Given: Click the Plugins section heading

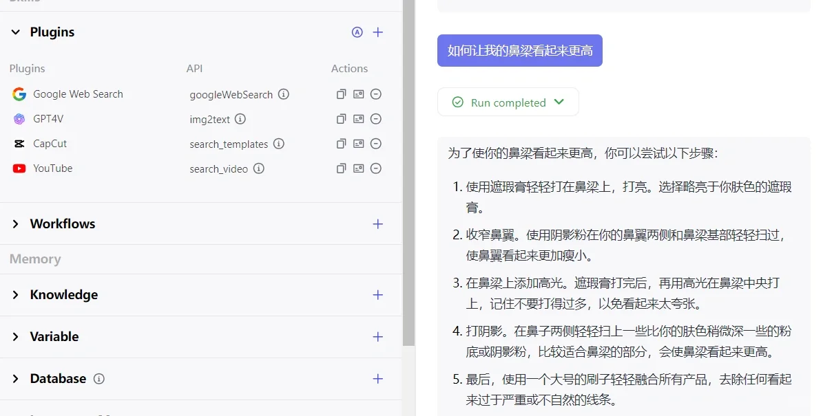Looking at the screenshot, I should 52,32.
